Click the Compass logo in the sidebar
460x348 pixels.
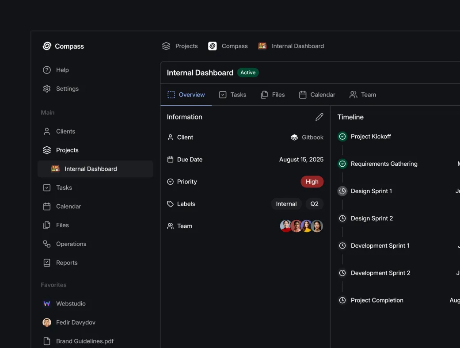click(x=47, y=46)
